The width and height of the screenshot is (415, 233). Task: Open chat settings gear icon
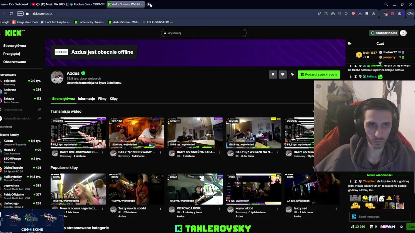401,227
